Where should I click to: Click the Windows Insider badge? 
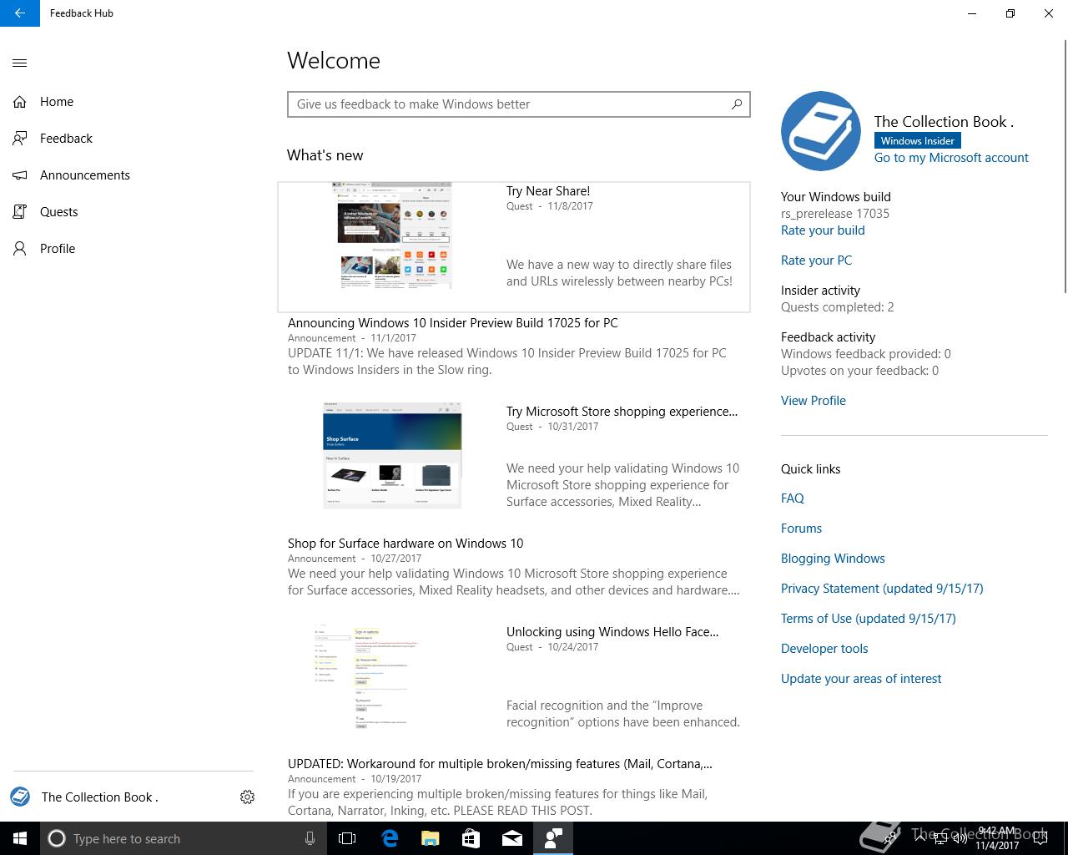pyautogui.click(x=917, y=141)
